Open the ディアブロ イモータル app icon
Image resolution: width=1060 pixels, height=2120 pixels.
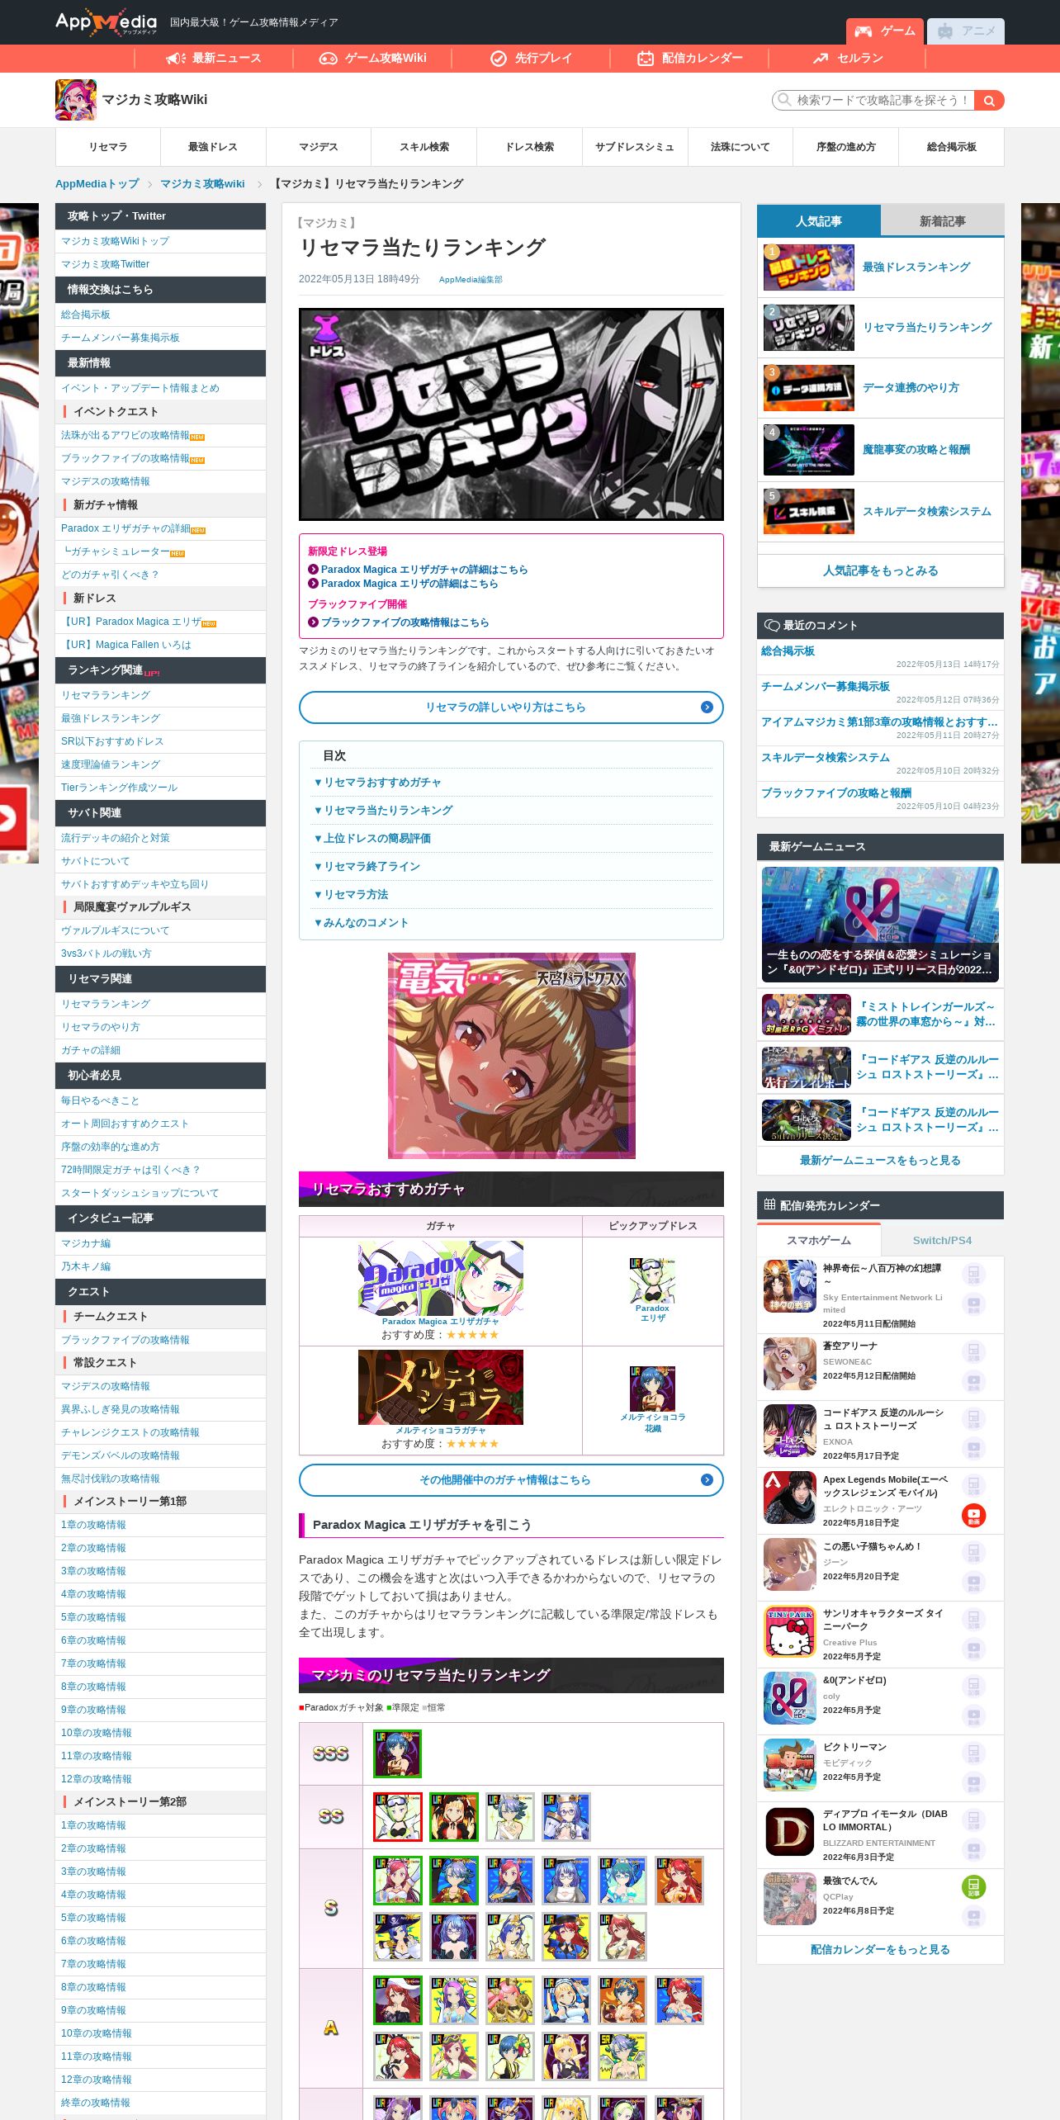(x=789, y=1832)
